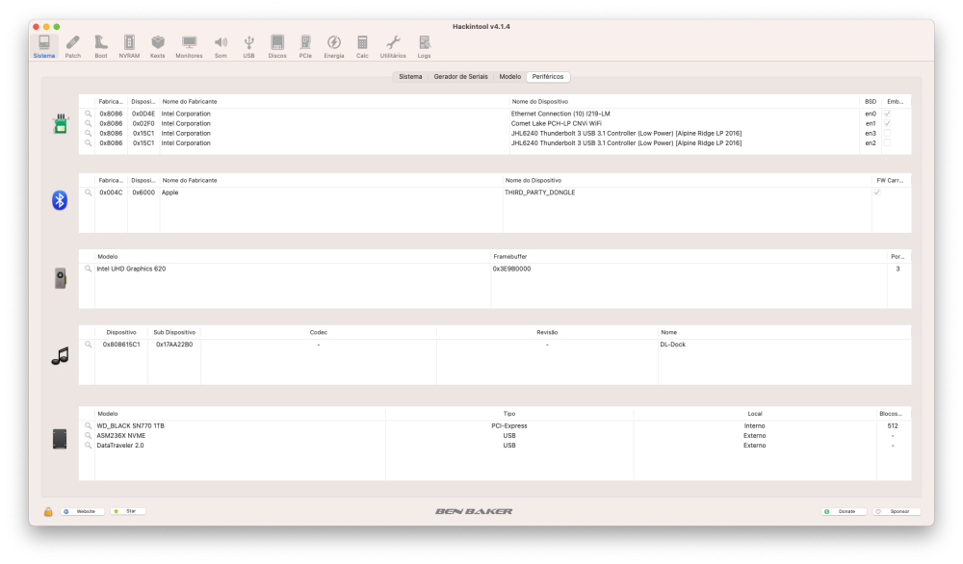Click the Ben Baker logo
Viewport: 963px width, 564px height.
click(x=474, y=511)
